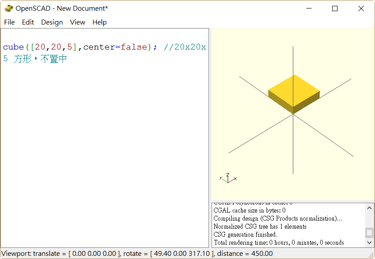Click 'Total rendering time' console line
This screenshot has height=259, width=375.
[279, 242]
